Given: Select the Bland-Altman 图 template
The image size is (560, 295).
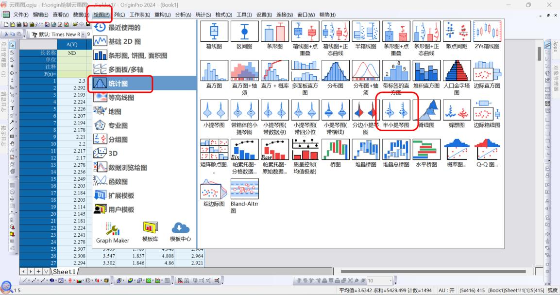Looking at the screenshot, I should coord(244,195).
